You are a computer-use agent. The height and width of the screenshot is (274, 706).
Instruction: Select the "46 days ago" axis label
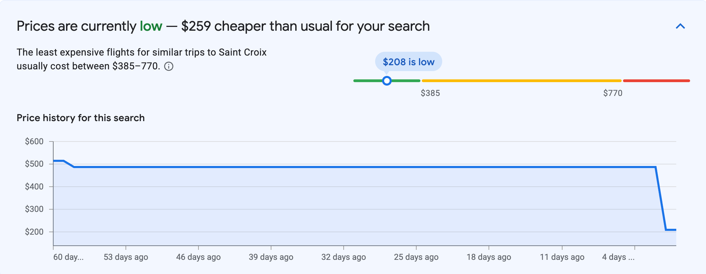click(x=198, y=257)
